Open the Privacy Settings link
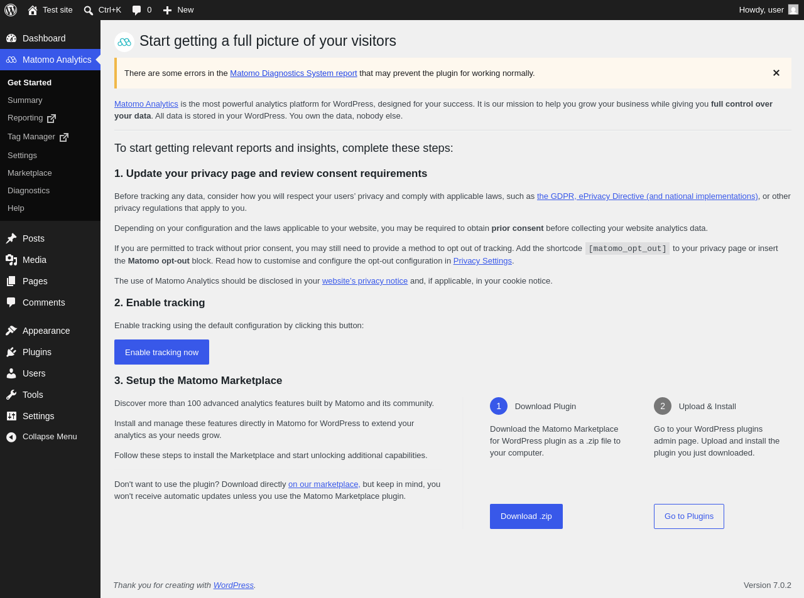This screenshot has height=598, width=804. click(482, 261)
